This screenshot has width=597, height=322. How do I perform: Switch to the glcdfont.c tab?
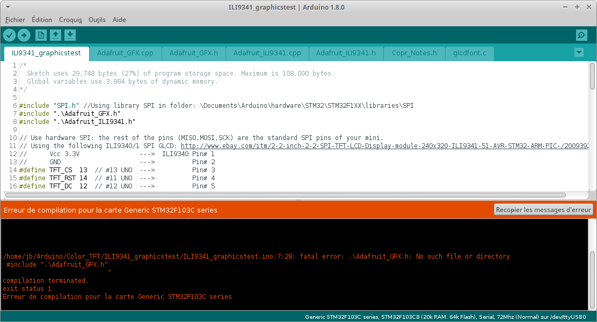point(469,53)
